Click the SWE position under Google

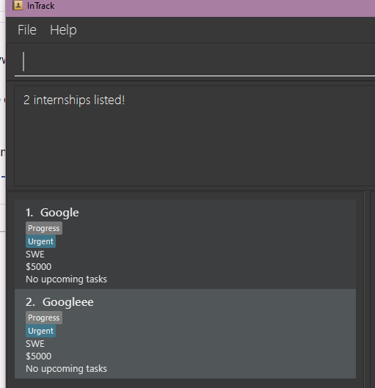pos(35,254)
